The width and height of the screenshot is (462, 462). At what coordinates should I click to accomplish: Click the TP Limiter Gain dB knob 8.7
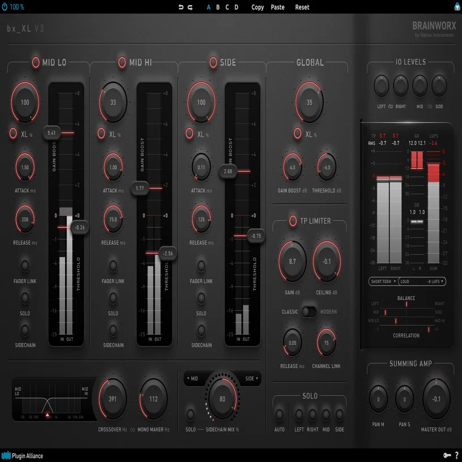tap(292, 262)
